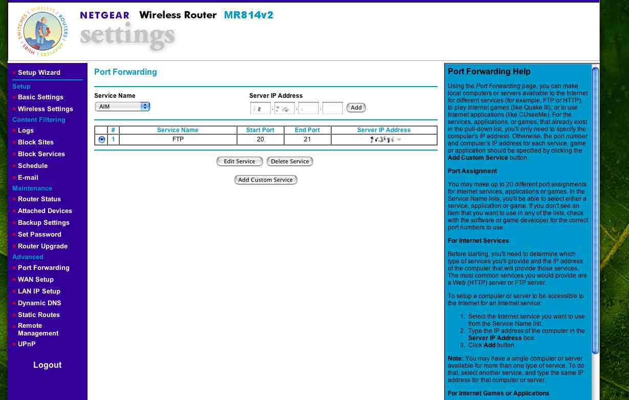629x400 pixels.
Task: Click Server IP Address column header
Action: (384, 130)
